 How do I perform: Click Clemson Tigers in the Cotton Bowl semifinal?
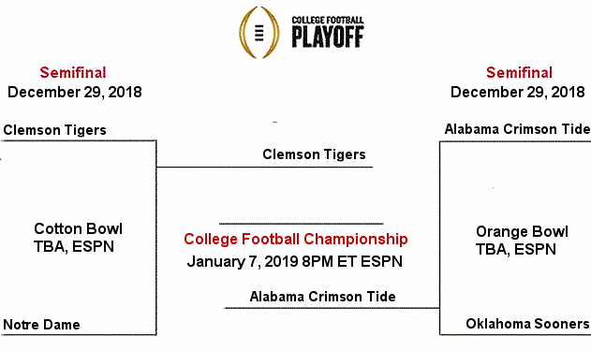[54, 130]
